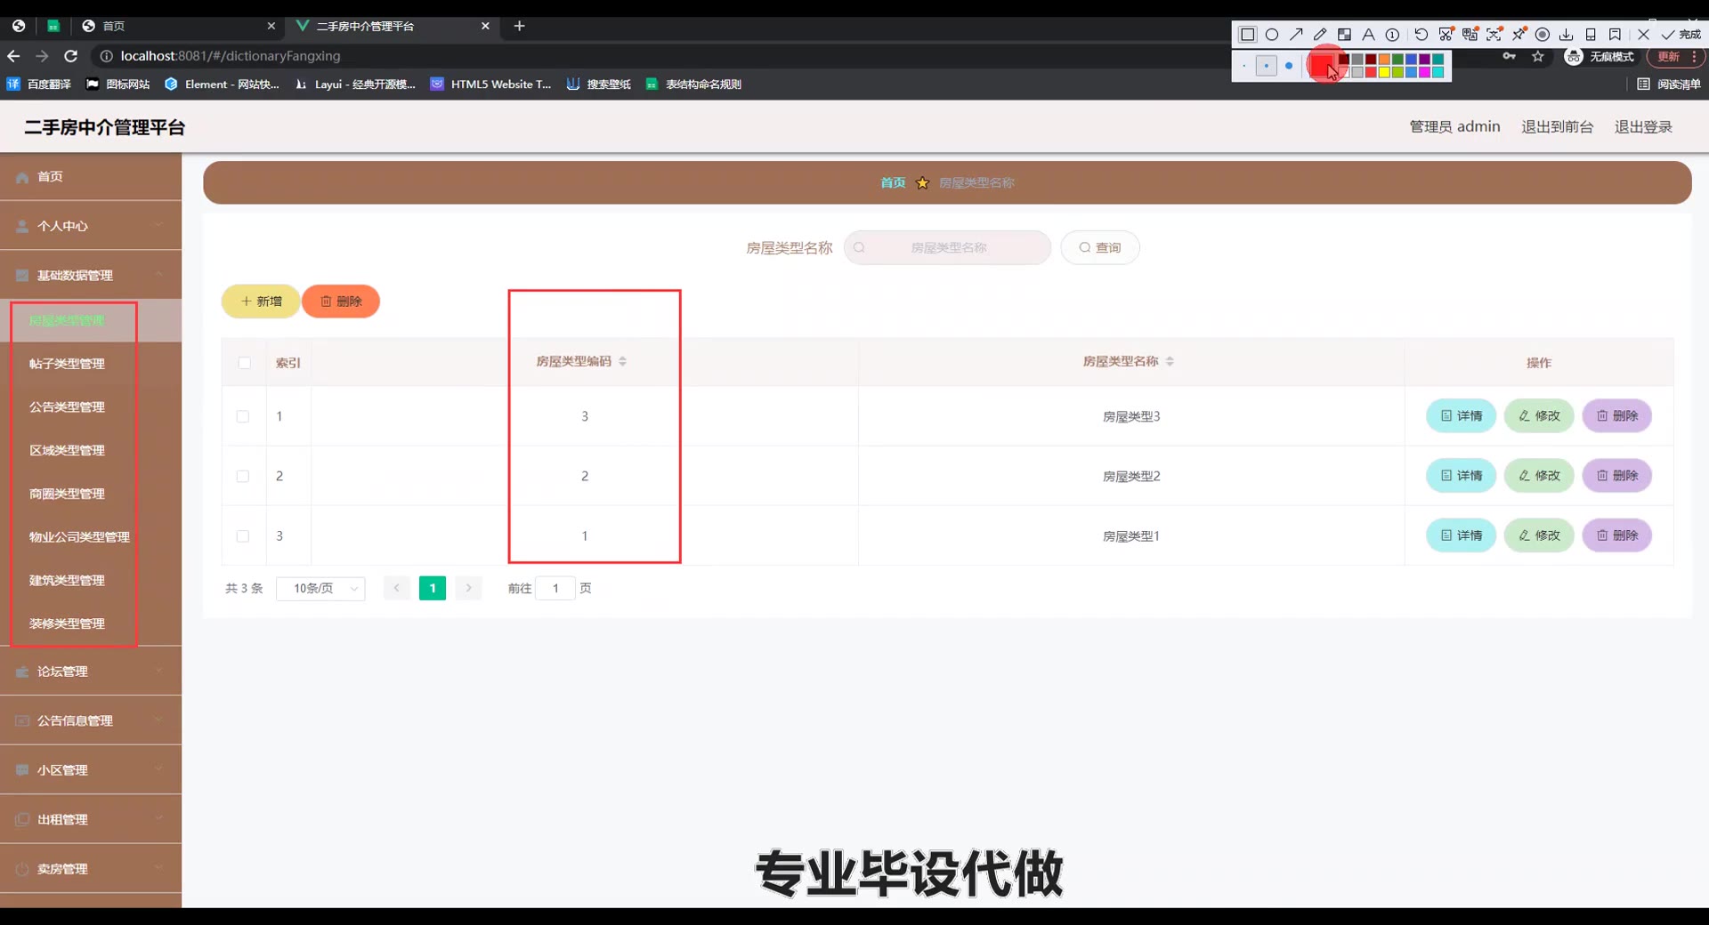Screen dimensions: 1709x925
Task: Bookmark page with star icon
Action: [x=1537, y=56]
